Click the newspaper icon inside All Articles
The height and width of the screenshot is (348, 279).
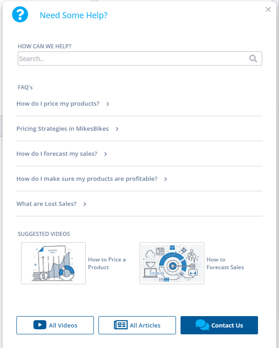121,325
